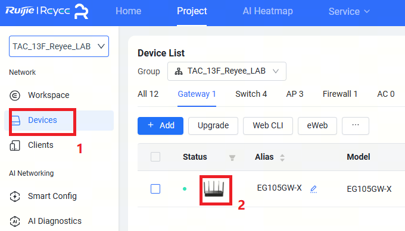Image resolution: width=405 pixels, height=231 pixels.
Task: Click the Model column header
Action: [x=359, y=157]
